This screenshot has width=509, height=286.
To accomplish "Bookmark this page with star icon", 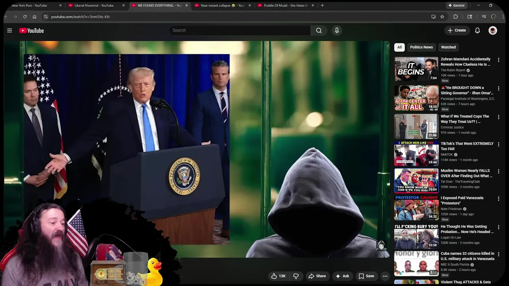I will 442,17.
